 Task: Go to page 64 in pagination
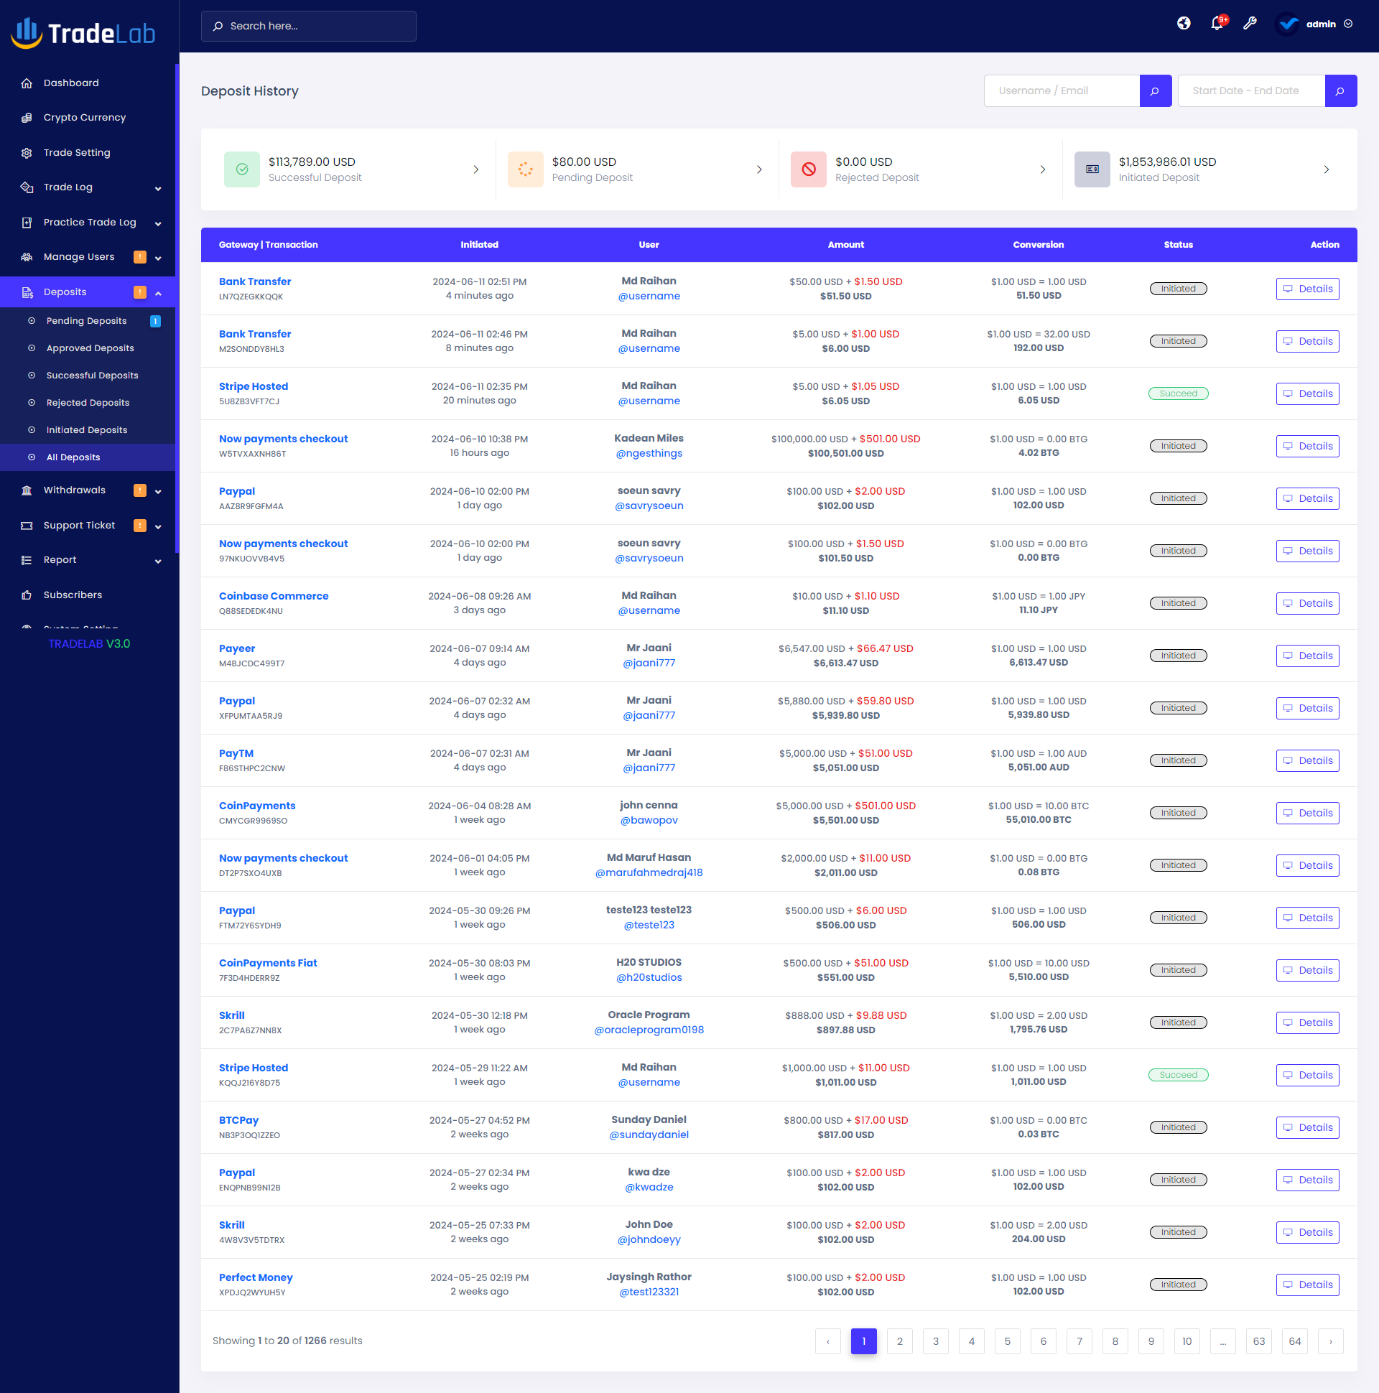click(1295, 1341)
